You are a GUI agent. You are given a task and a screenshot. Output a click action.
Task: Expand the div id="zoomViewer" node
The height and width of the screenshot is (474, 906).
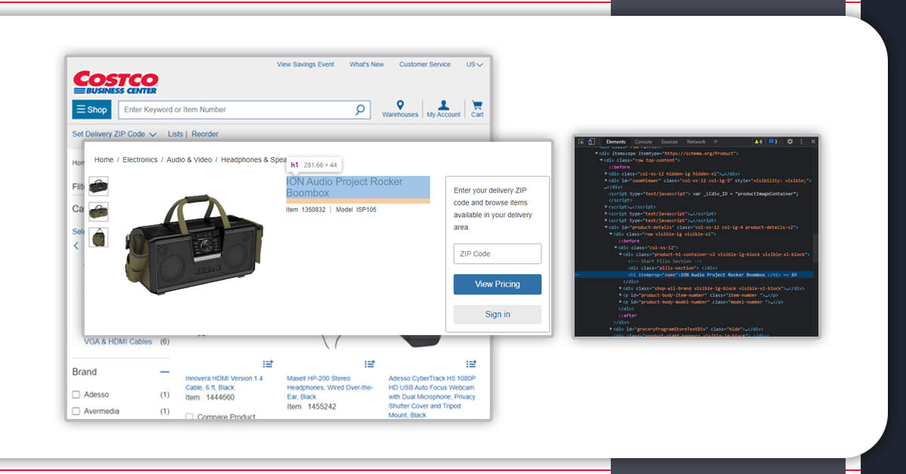tap(606, 180)
